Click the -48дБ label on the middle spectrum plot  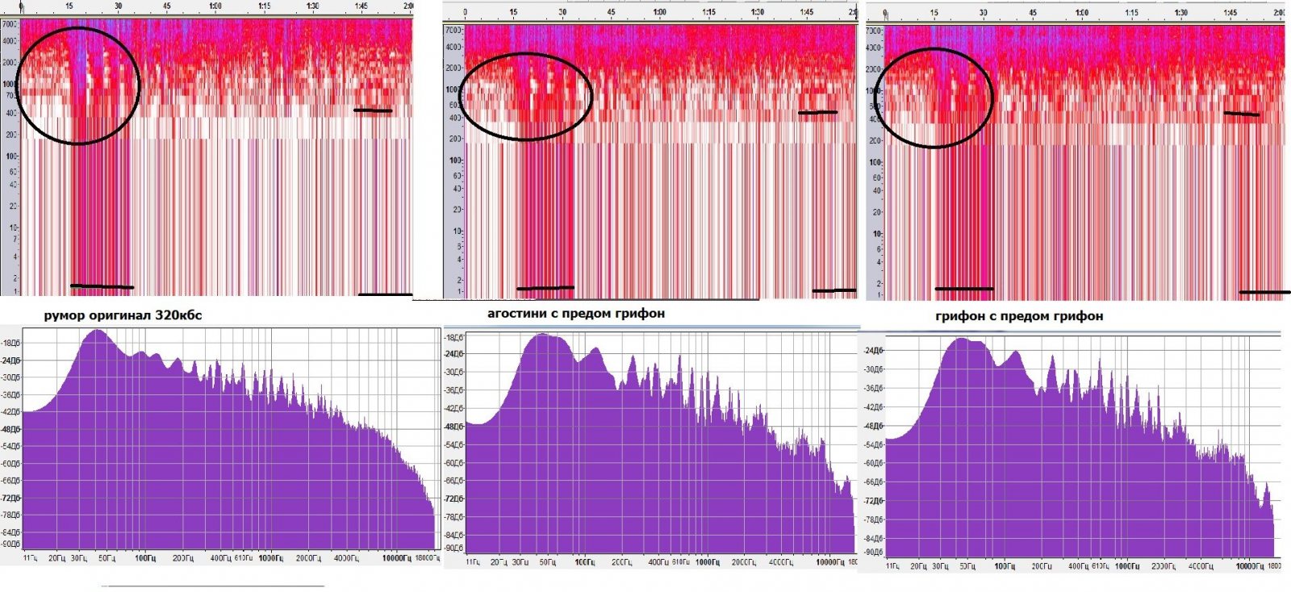coord(454,426)
